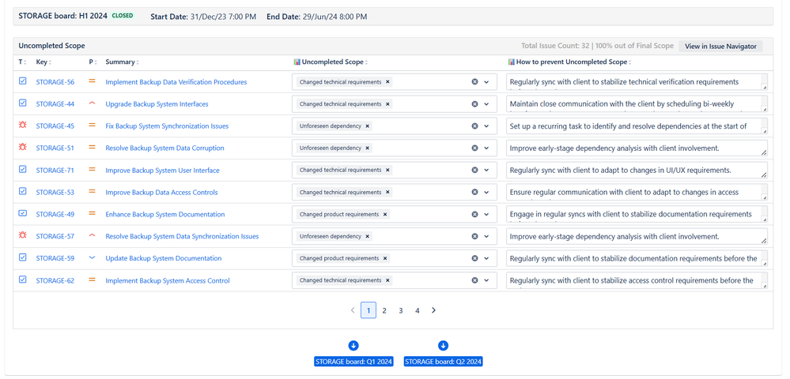790x379 pixels.
Task: Remove 'Unforeseen dependency' tag on STORAGE-57
Action: point(367,236)
